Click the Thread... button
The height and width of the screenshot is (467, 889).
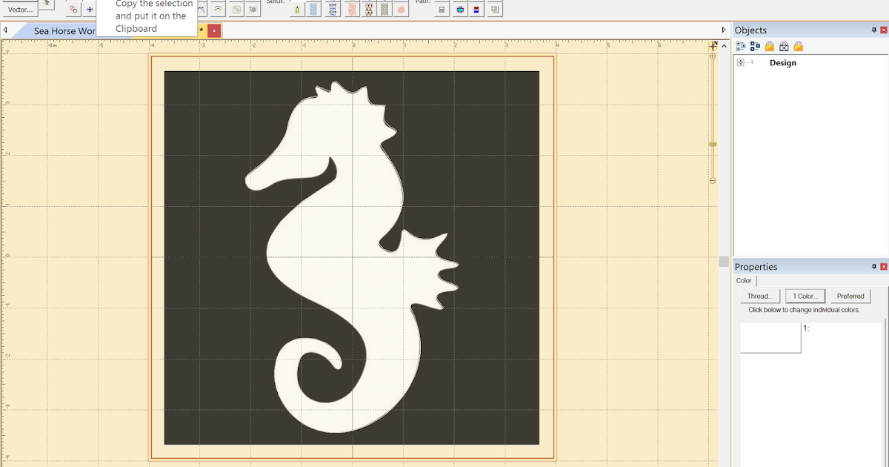(760, 296)
